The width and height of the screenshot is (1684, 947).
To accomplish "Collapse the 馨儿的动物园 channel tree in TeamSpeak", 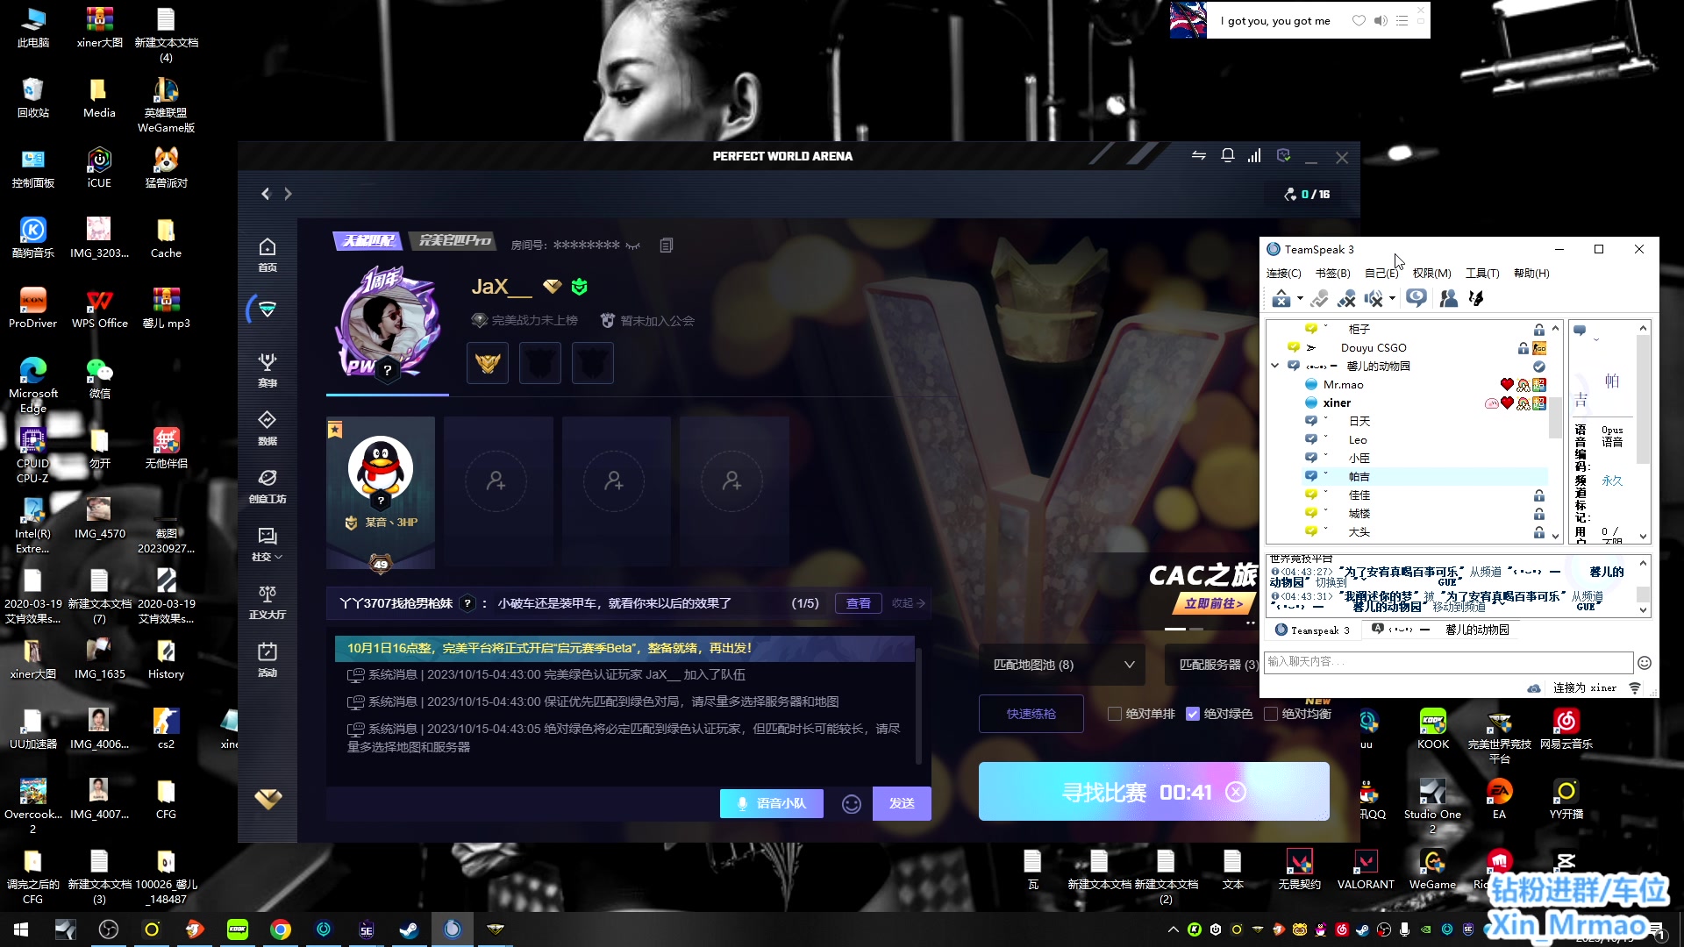I will tap(1275, 366).
